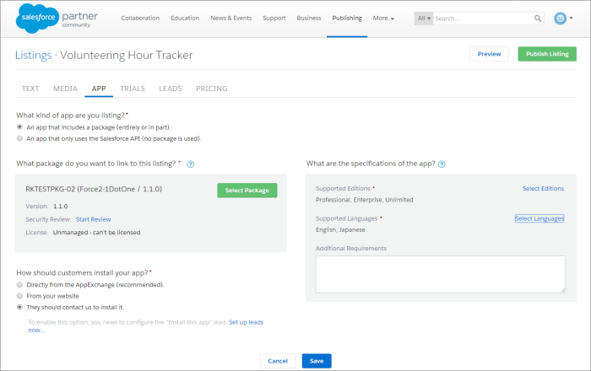Open the Collaboration menu
The height and width of the screenshot is (371, 591).
click(140, 18)
